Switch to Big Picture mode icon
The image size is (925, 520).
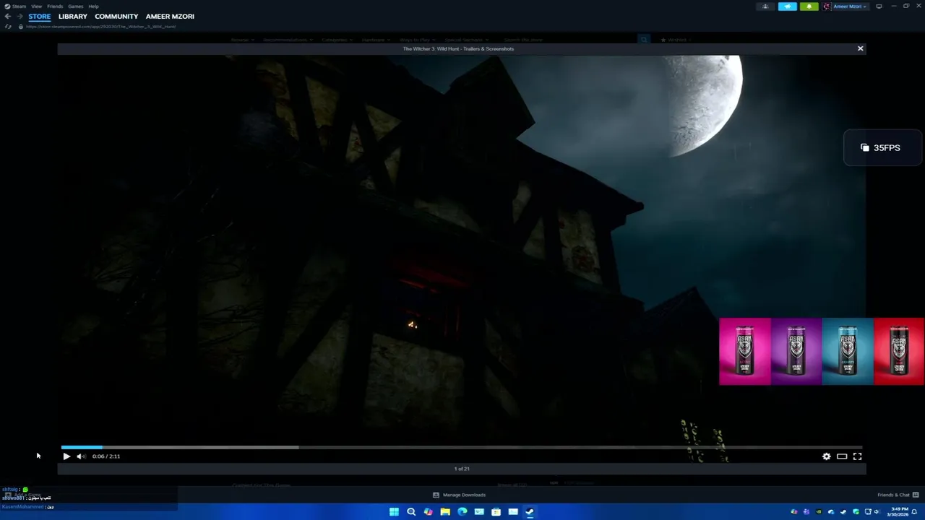click(x=879, y=6)
